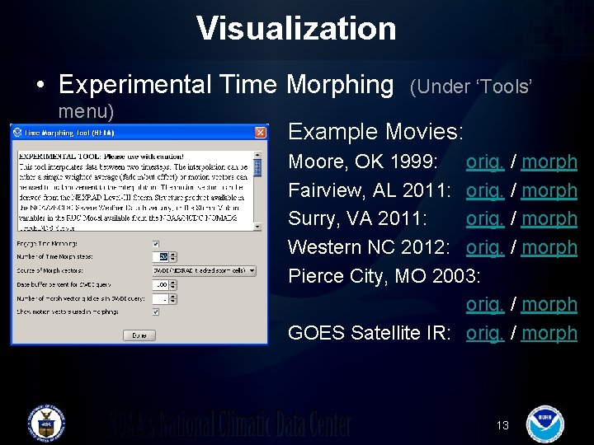Click the 'Source of Morph vectors:' label
Viewport: 594px width, 445px height.
(x=49, y=271)
